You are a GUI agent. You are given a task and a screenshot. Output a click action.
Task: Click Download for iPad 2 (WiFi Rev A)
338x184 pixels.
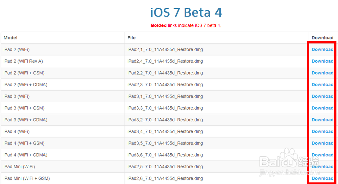coord(322,61)
